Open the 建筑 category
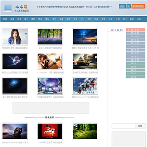The image size is (147, 147). coord(47,19)
